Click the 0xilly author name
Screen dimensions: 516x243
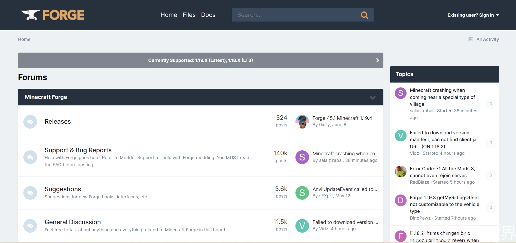pos(324,125)
